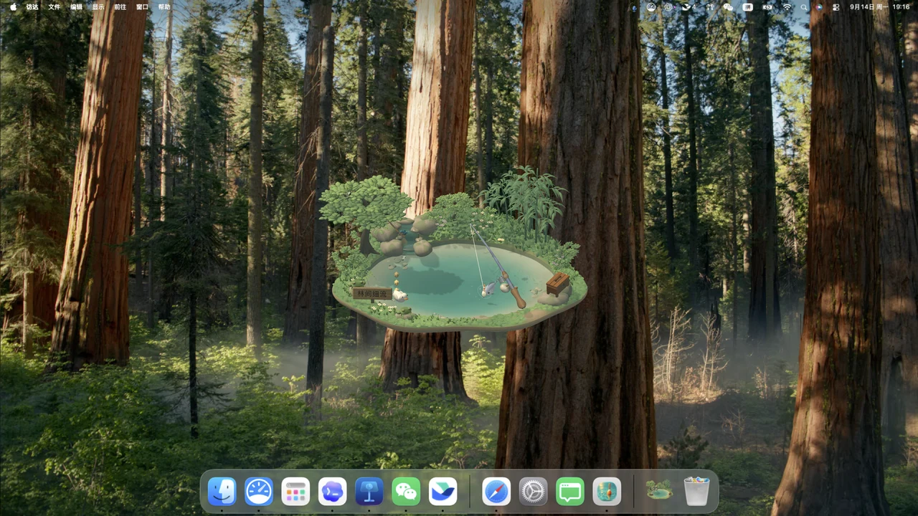This screenshot has width=918, height=516.
Task: Open Spotlight search magnifier
Action: [x=803, y=7]
